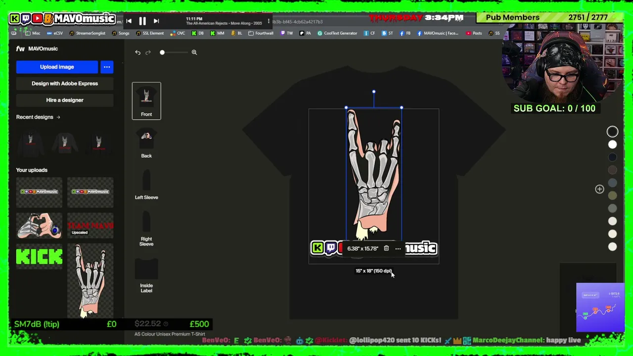Open the OVC bookmark
633x356 pixels.
[178, 33]
